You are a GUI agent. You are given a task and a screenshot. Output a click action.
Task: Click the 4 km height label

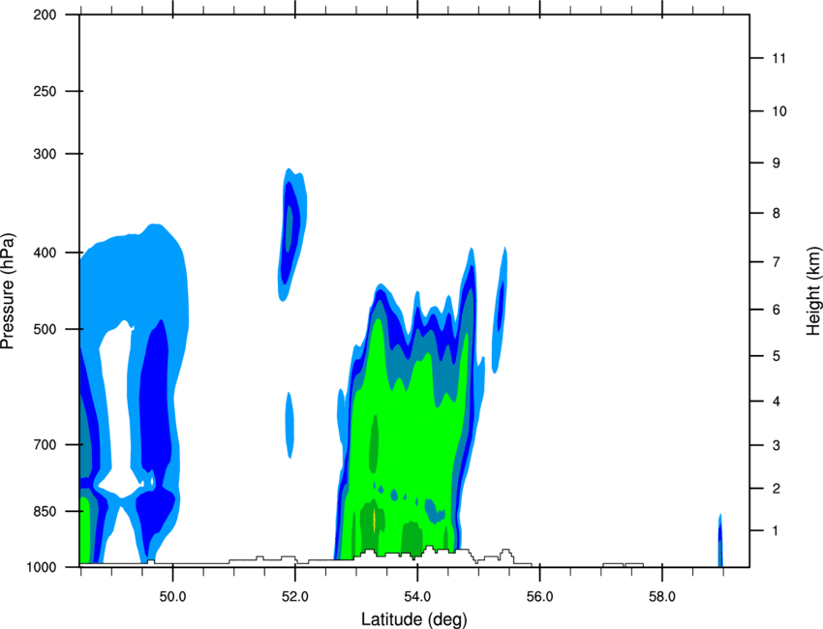pos(777,402)
